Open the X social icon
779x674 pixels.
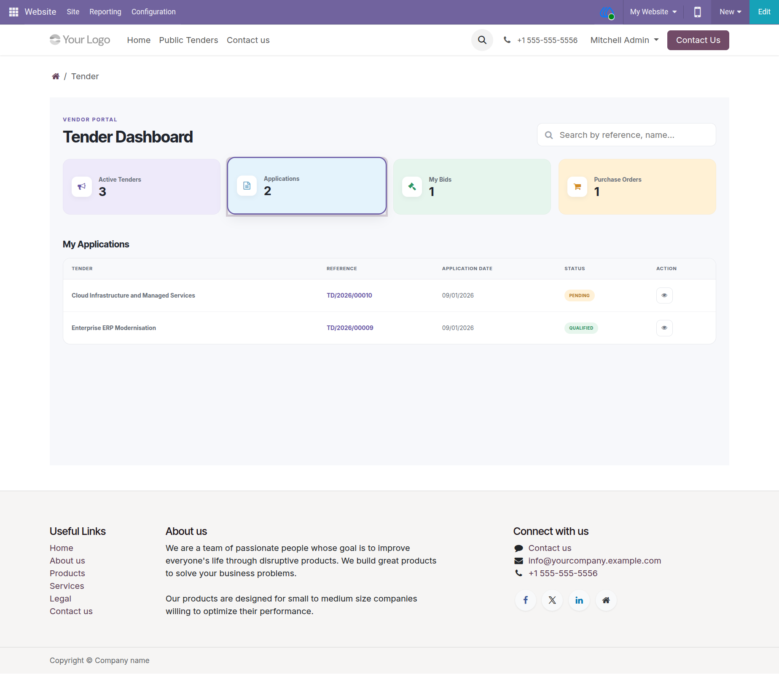click(552, 600)
